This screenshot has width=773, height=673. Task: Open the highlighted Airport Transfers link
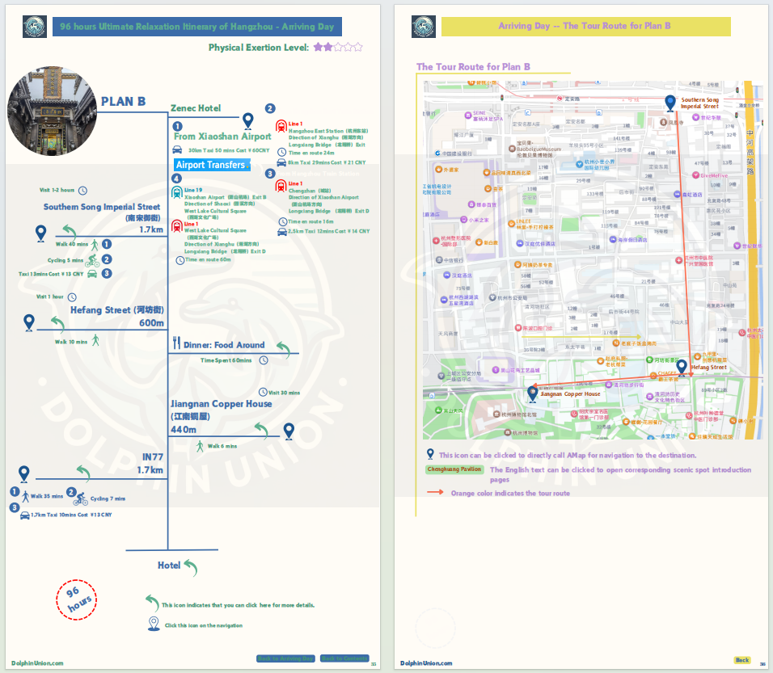click(x=210, y=165)
